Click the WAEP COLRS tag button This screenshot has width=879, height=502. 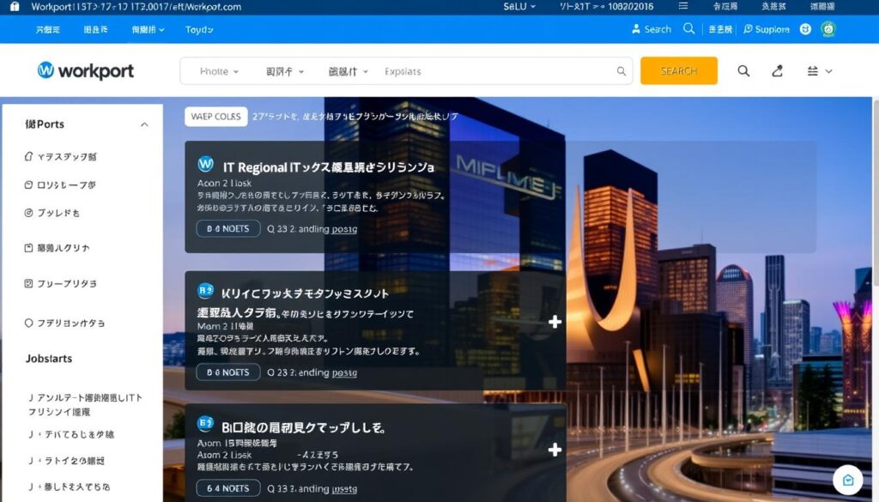click(x=215, y=117)
